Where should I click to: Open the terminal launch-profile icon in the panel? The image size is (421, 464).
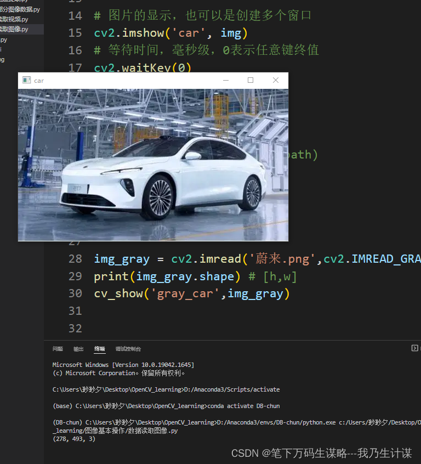coord(415,348)
